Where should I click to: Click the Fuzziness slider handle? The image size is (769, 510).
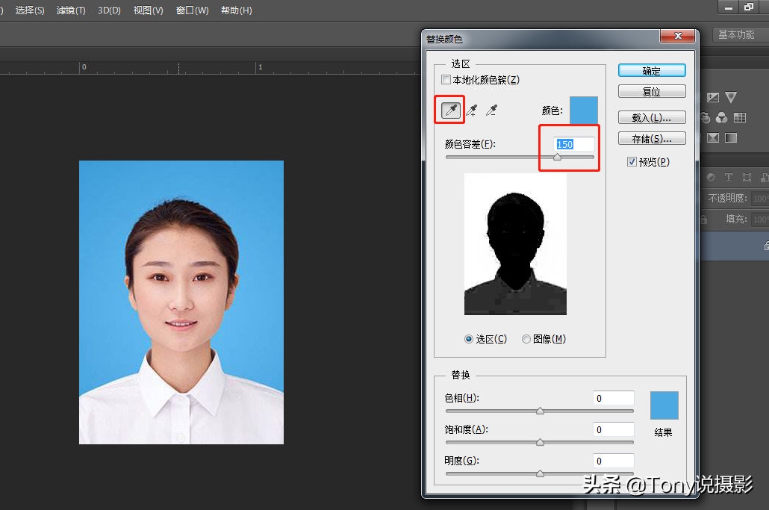pyautogui.click(x=557, y=157)
